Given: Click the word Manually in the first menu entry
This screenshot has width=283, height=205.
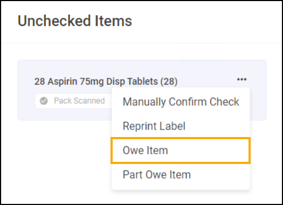Looking at the screenshot, I should [x=144, y=102].
